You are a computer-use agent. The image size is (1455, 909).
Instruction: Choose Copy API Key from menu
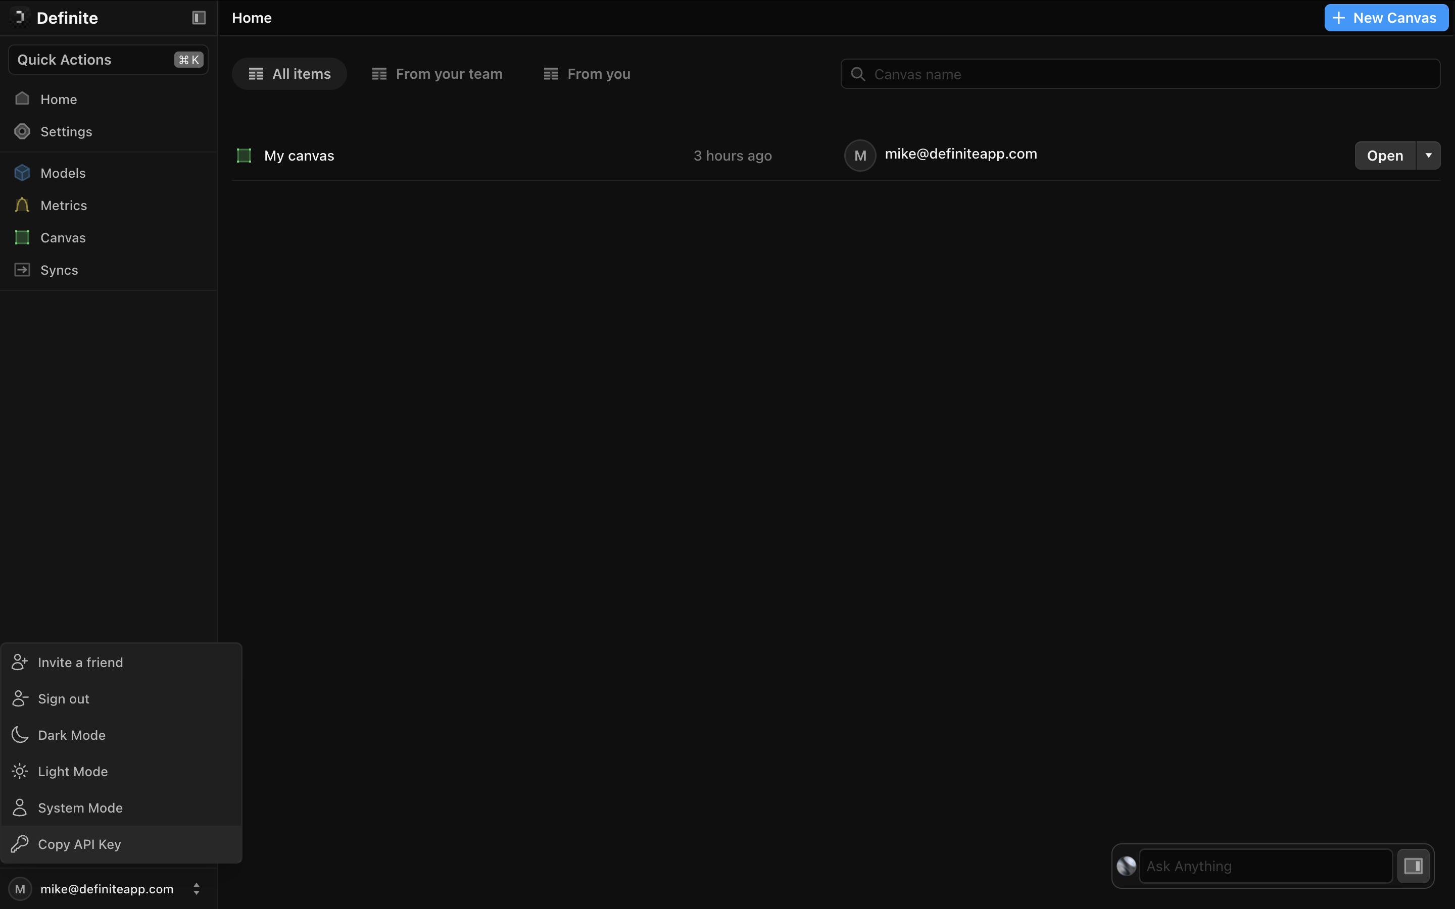[x=79, y=844]
